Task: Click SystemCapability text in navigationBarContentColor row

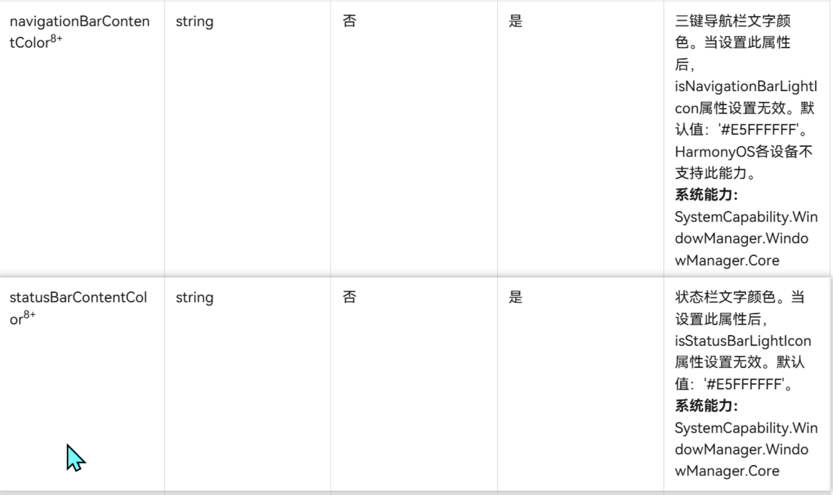Action: 746,217
